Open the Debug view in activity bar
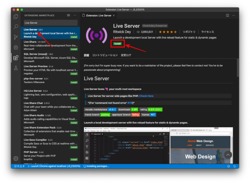This screenshot has width=250, height=183. [x=16, y=47]
